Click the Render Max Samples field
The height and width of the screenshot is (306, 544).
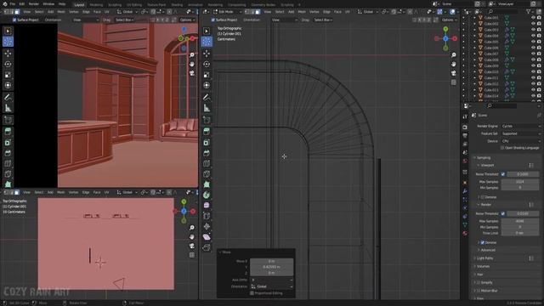[x=520, y=221]
